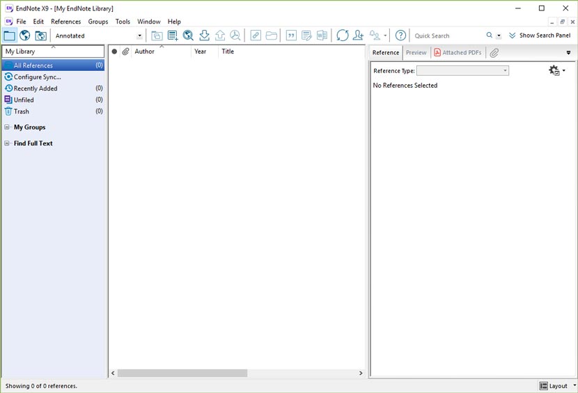
Task: Open Tools menu
Action: pos(123,22)
